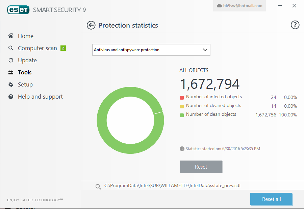Image resolution: width=304 pixels, height=209 pixels.
Task: Click the back arrow beside Protection statistics
Action: tap(91, 25)
